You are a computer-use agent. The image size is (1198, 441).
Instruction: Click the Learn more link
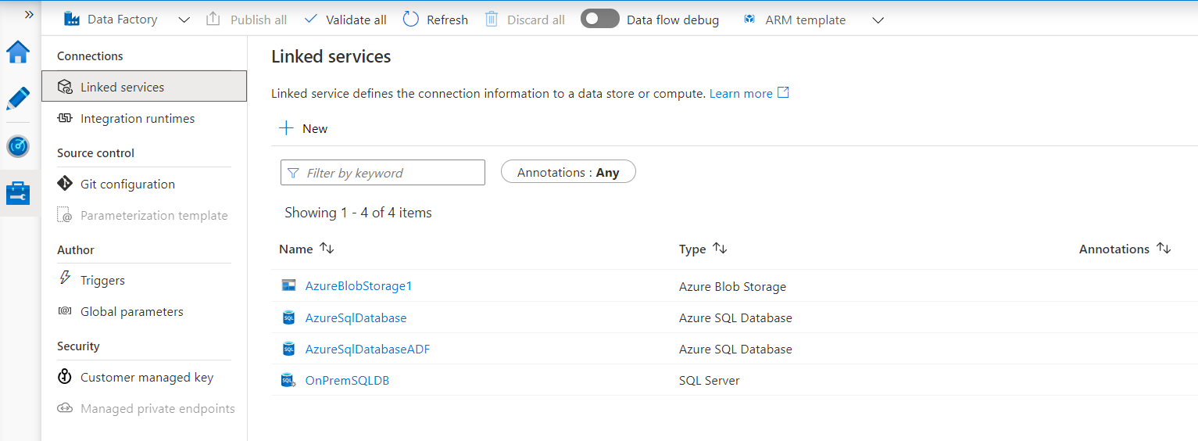tap(741, 94)
